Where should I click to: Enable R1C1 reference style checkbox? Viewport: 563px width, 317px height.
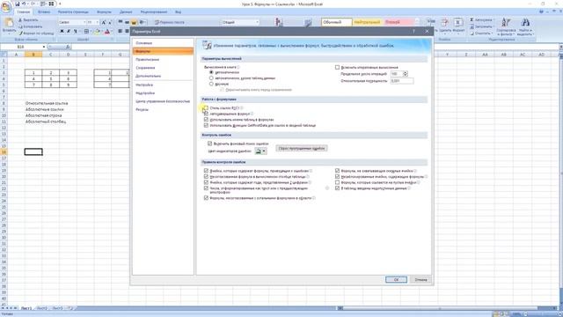(206, 107)
